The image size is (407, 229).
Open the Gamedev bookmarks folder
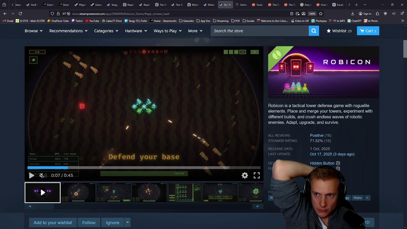(186, 21)
